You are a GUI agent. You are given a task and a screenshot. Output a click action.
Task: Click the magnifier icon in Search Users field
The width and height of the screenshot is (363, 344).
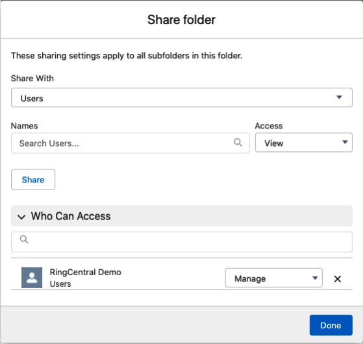coord(238,142)
